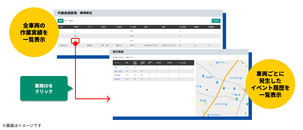Click the map fullscreen toggle icon
Viewport: 303px width, 130px height.
(x=245, y=64)
